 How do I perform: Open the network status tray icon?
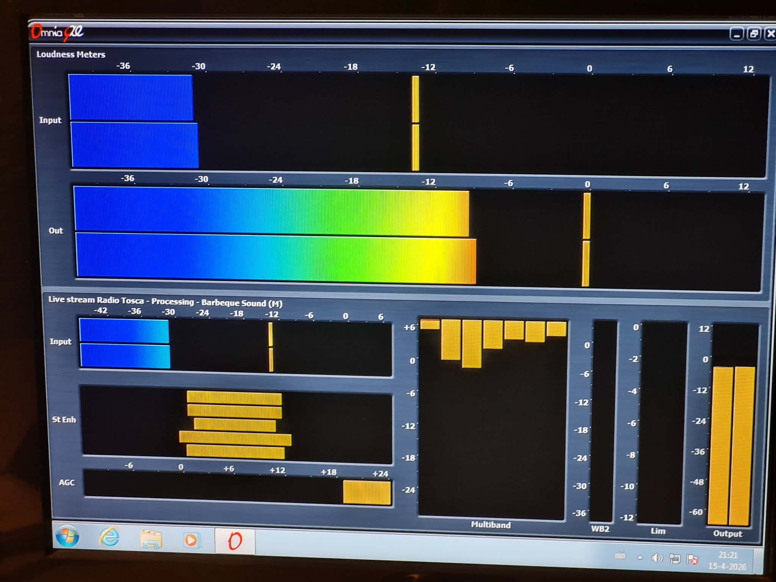coord(674,559)
